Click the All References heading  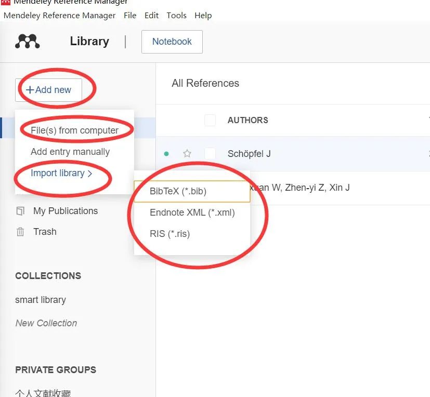[205, 83]
